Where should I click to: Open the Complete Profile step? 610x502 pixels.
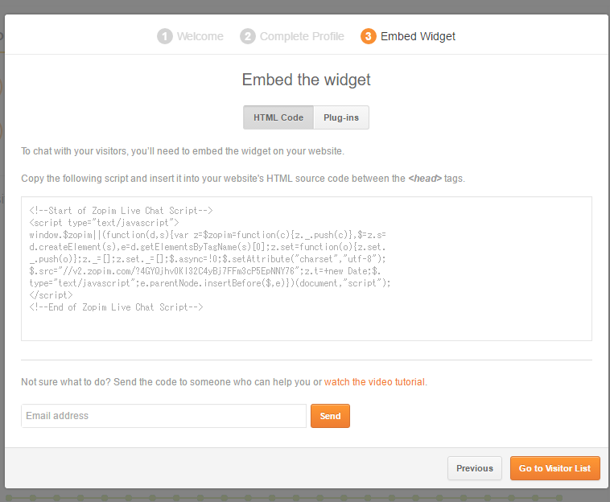302,36
